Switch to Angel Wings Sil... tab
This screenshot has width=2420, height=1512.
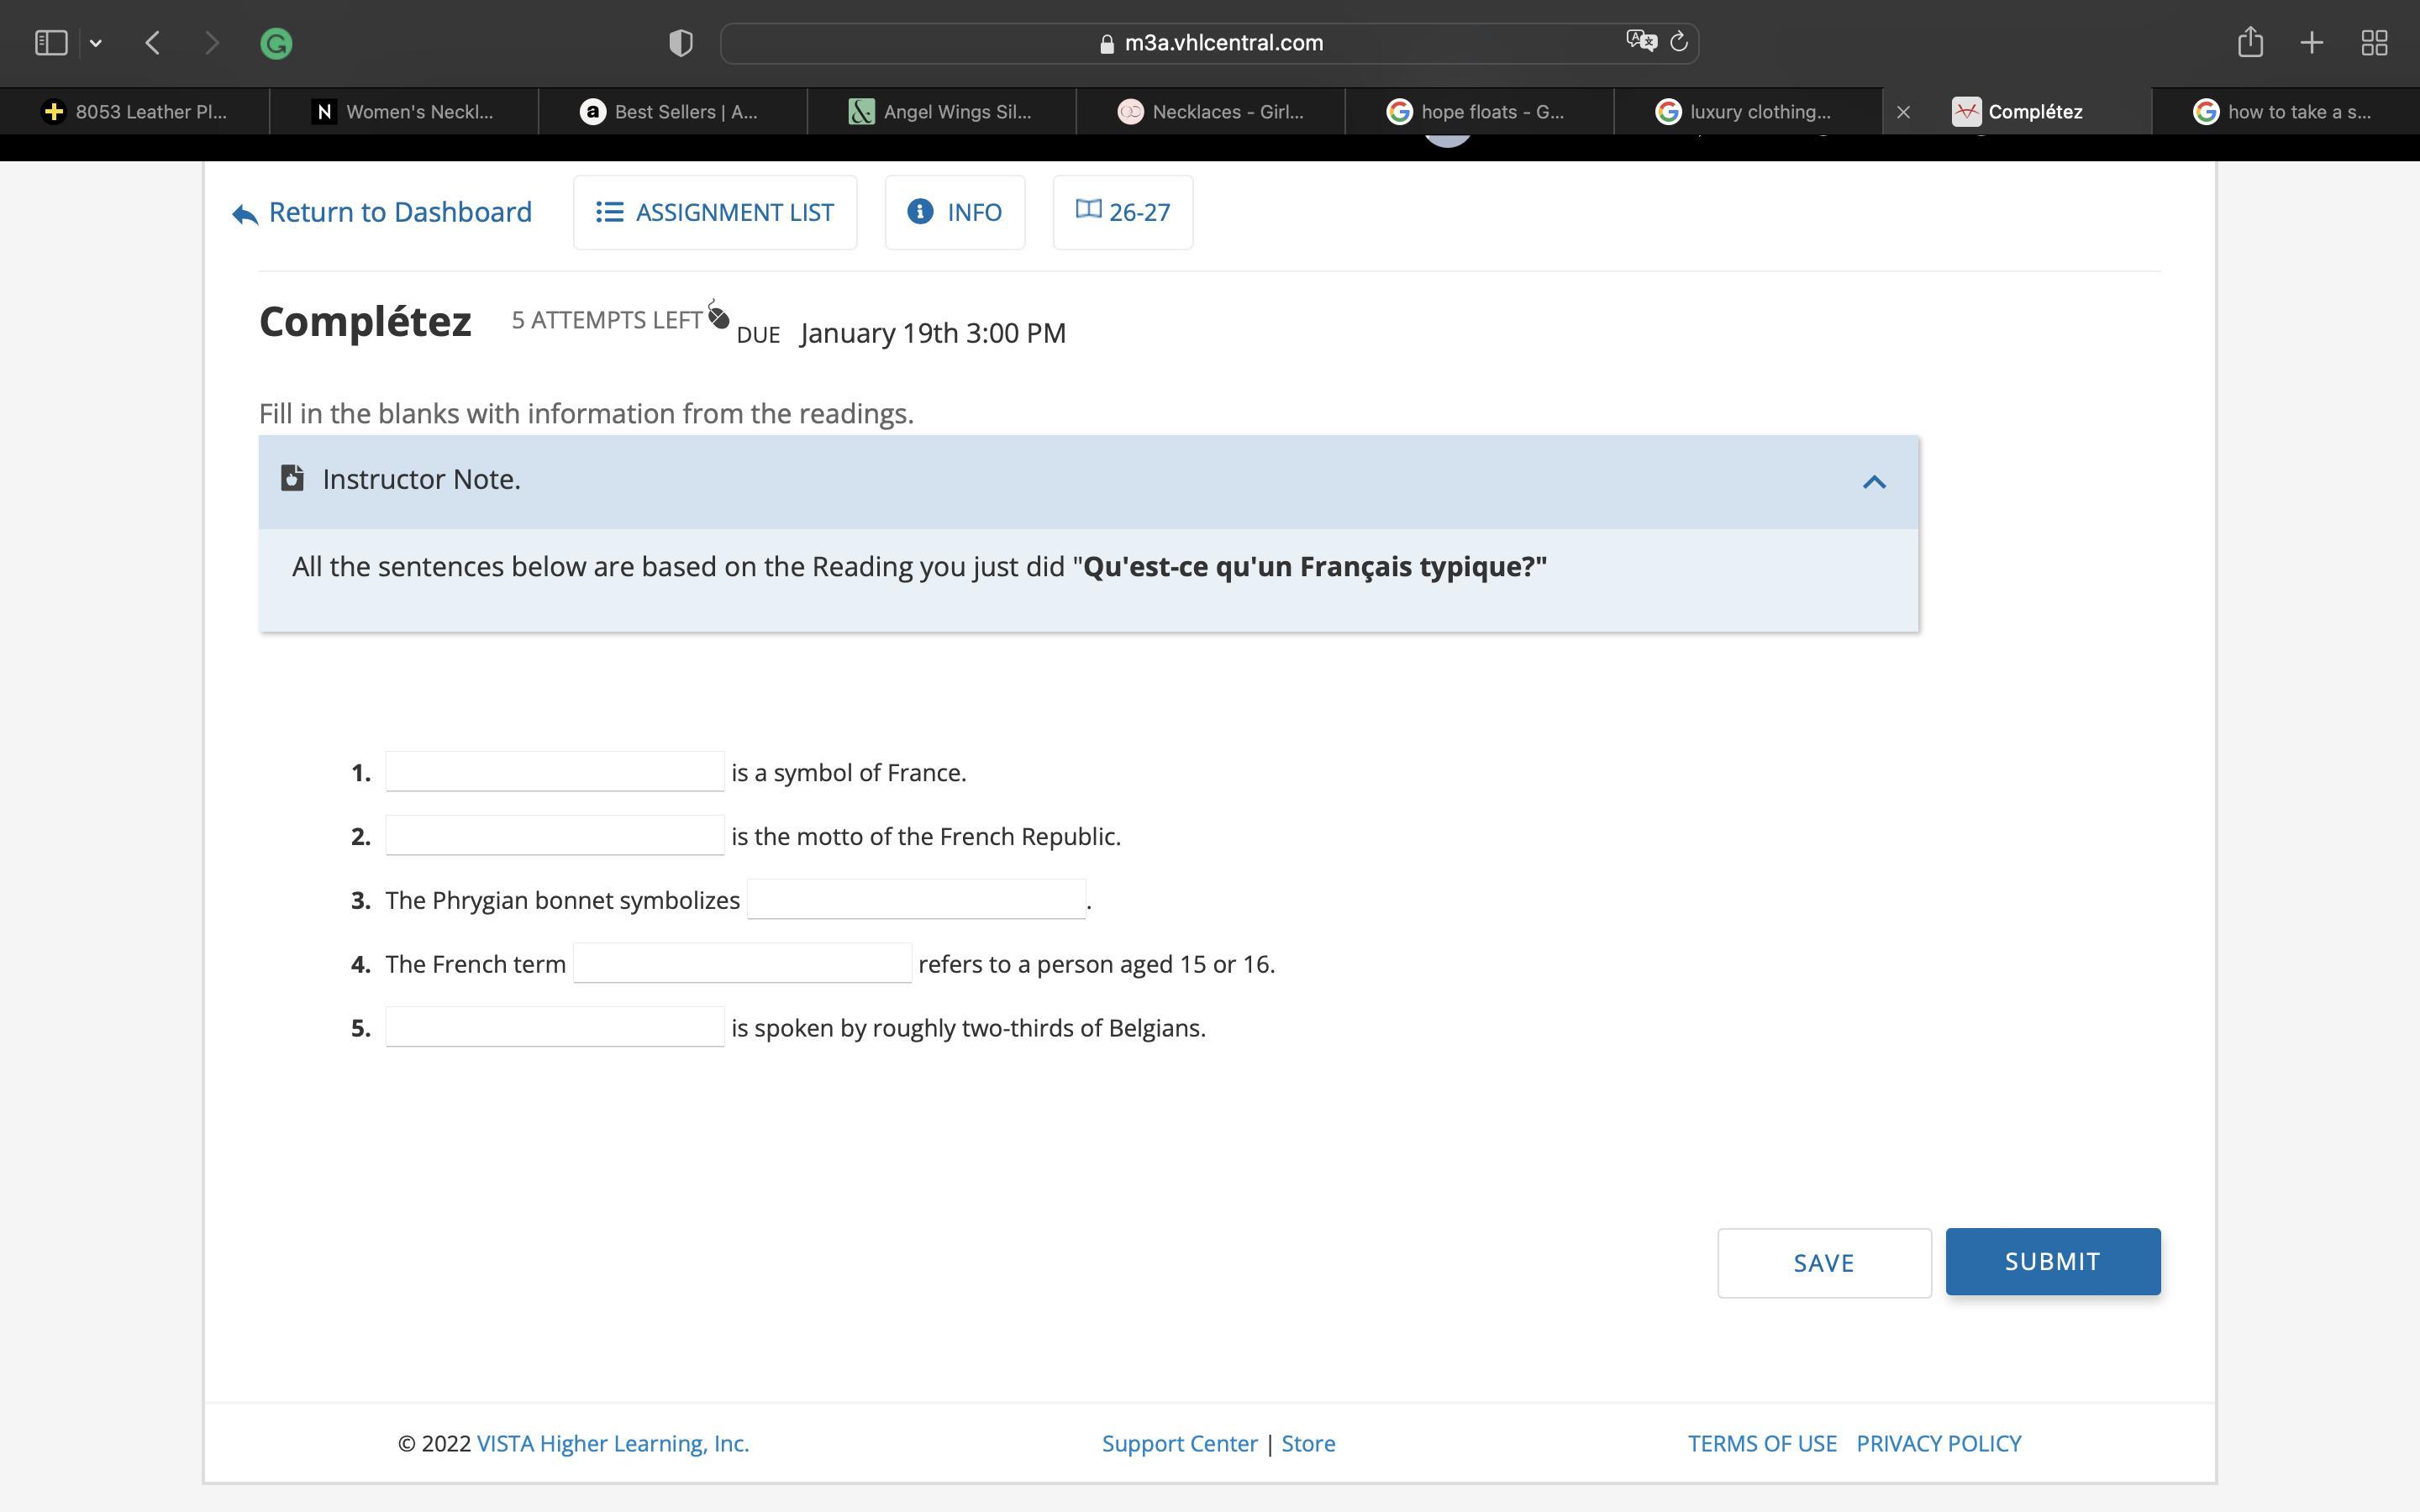[941, 112]
